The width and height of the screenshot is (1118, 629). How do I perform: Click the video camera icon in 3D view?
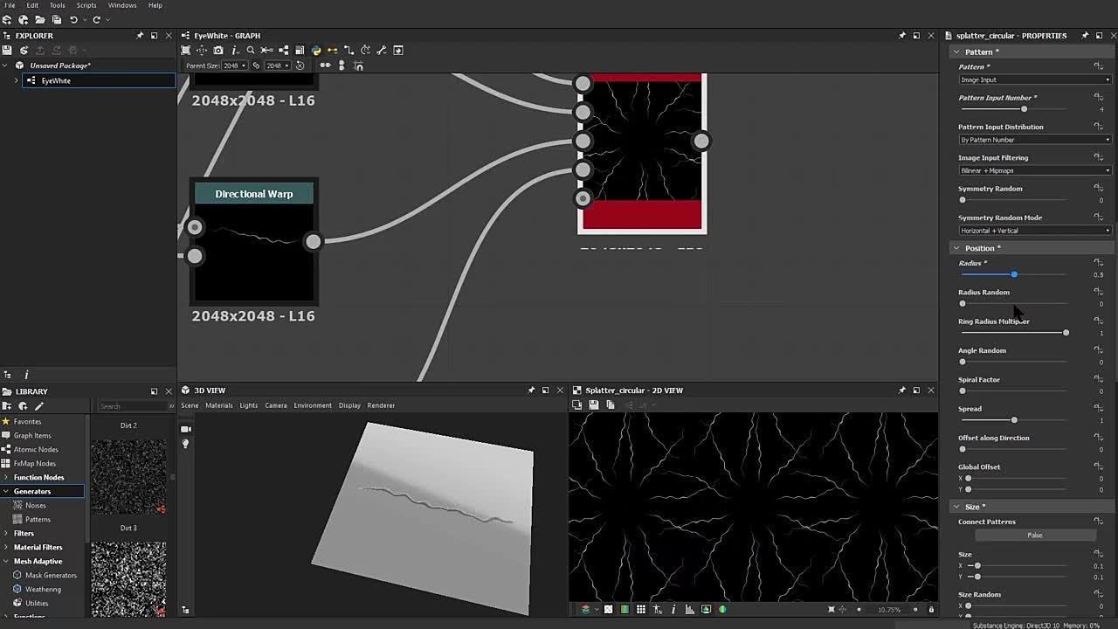[x=185, y=429]
